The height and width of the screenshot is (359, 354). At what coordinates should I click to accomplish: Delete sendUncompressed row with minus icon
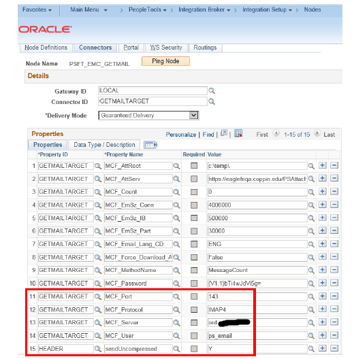click(x=334, y=348)
